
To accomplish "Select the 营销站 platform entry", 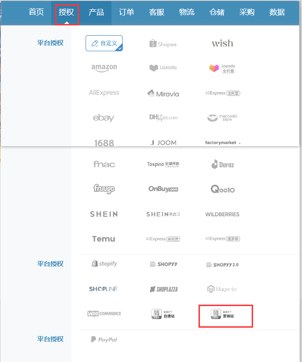I will 223,314.
